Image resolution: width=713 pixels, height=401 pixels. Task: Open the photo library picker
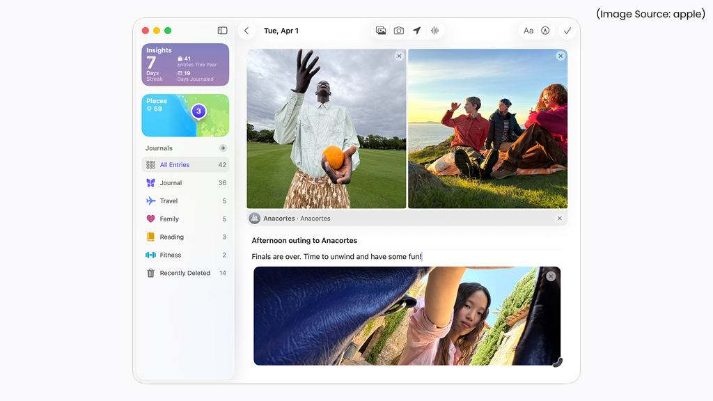(x=381, y=31)
